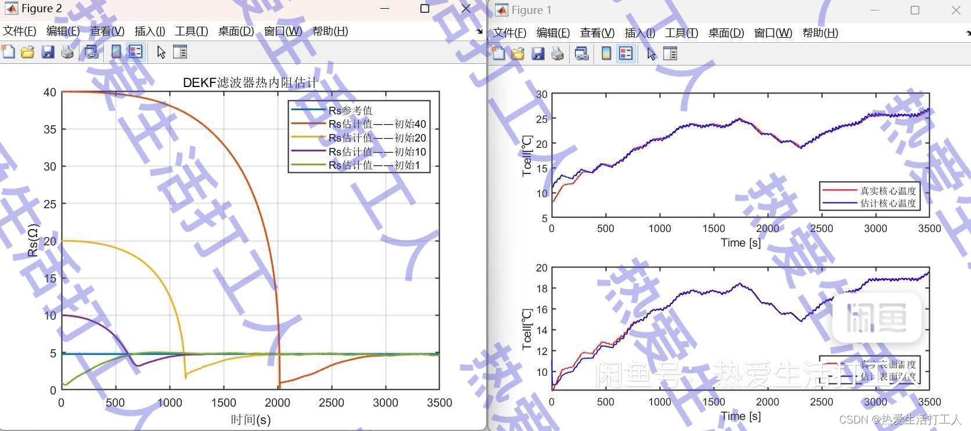This screenshot has width=971, height=431.
Task: Click MATLAB logo icon in Figure 2 title bar
Action: (x=10, y=9)
